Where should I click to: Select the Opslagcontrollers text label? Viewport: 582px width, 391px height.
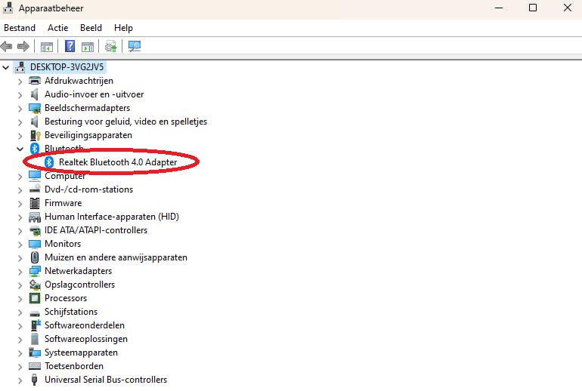(80, 285)
